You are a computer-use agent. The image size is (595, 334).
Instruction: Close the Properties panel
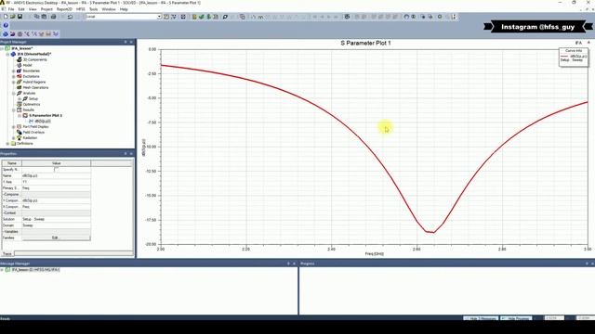tap(131, 153)
